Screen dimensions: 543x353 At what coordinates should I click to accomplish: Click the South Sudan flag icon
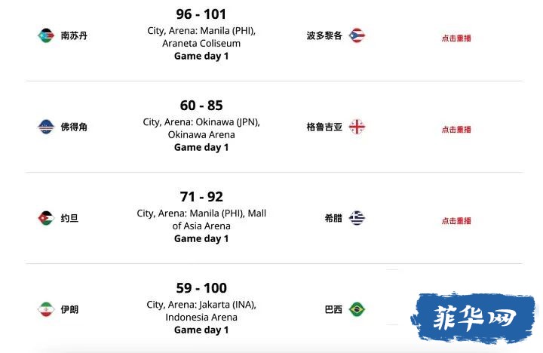click(46, 35)
